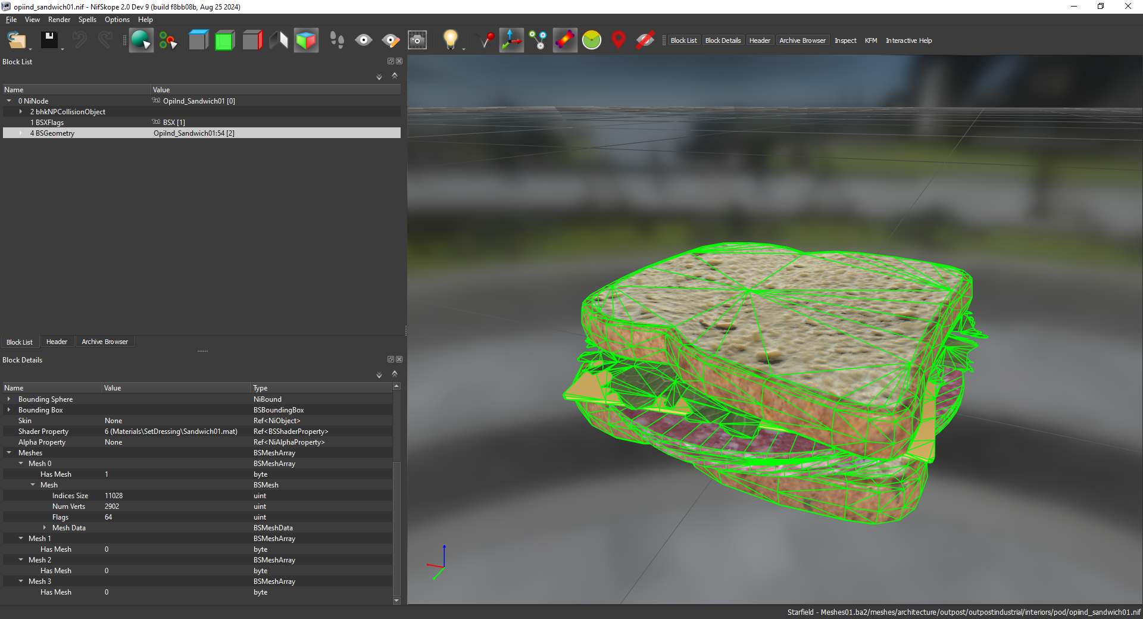Screen dimensions: 1143x619
Task: Toggle the colorful bone collision icon
Action: coord(565,40)
